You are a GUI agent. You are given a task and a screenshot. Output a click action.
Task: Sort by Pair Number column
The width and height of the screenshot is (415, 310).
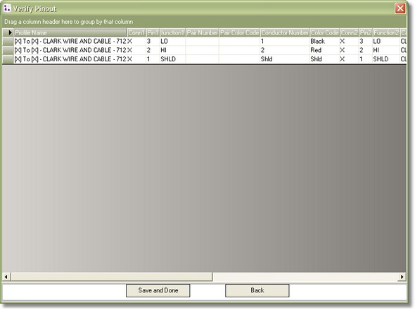point(202,32)
